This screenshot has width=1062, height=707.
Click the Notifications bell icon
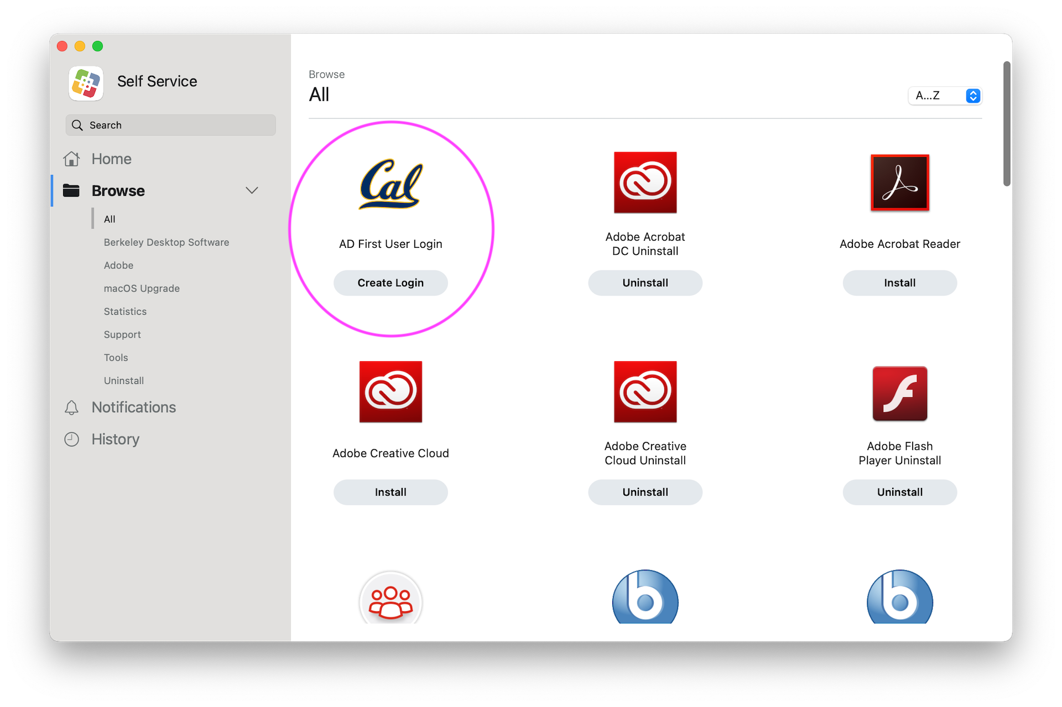[71, 408]
